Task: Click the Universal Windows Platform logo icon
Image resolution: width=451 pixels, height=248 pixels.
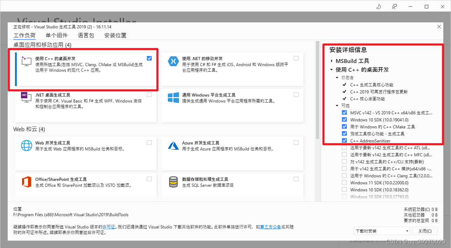Action: tap(173, 97)
